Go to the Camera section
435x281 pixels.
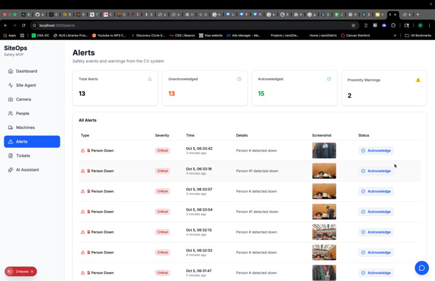point(32,99)
